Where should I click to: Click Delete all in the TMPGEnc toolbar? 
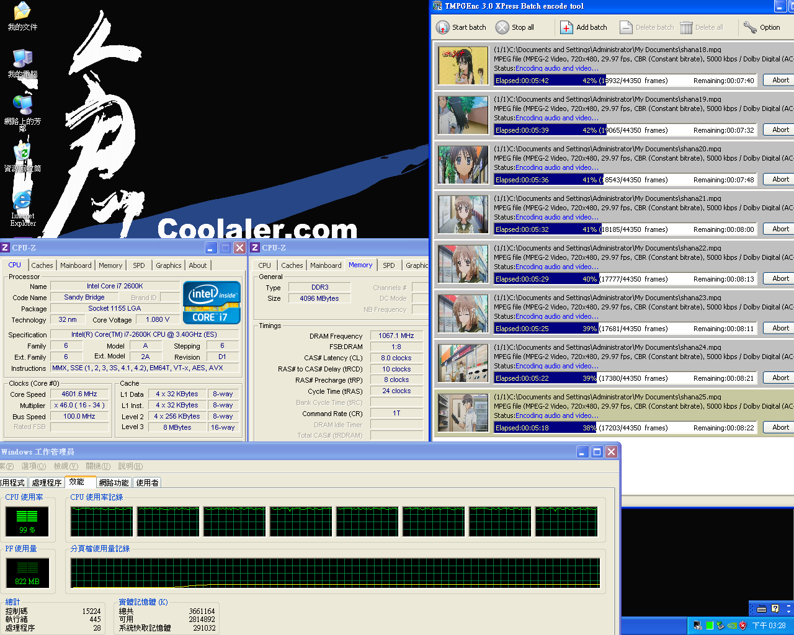[702, 27]
